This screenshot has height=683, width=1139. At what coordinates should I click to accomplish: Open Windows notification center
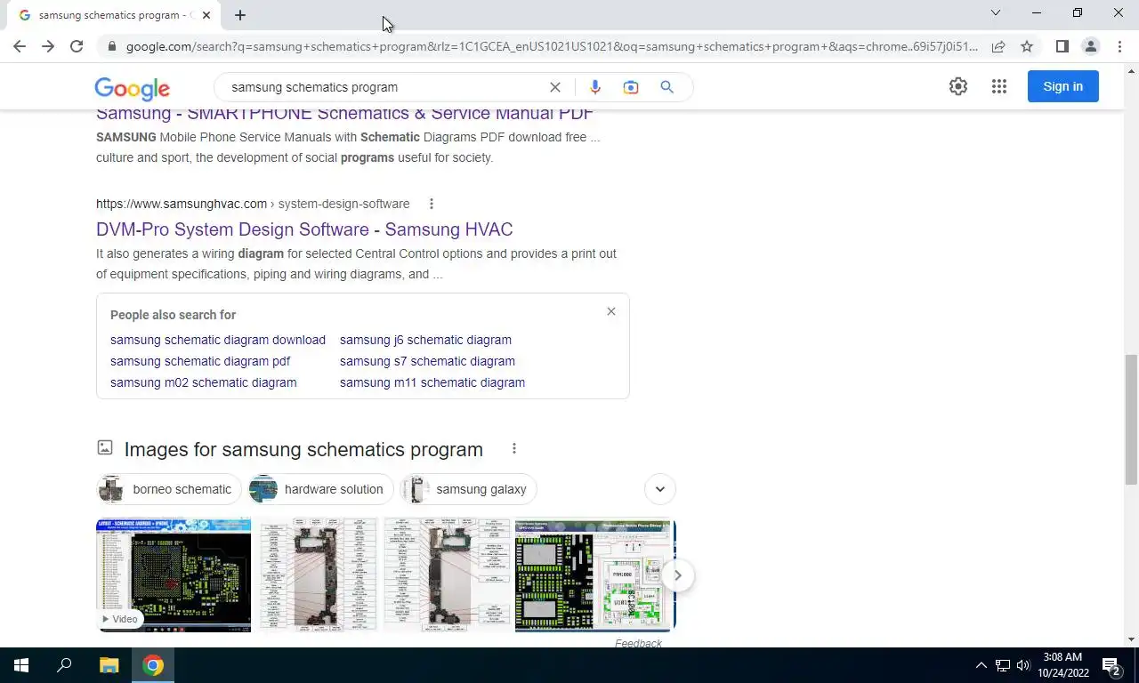pyautogui.click(x=1112, y=665)
